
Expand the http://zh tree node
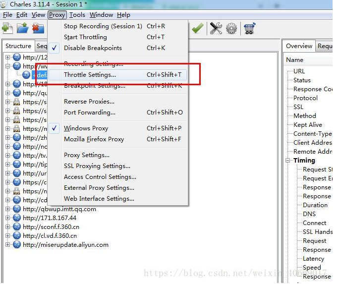point(7,137)
